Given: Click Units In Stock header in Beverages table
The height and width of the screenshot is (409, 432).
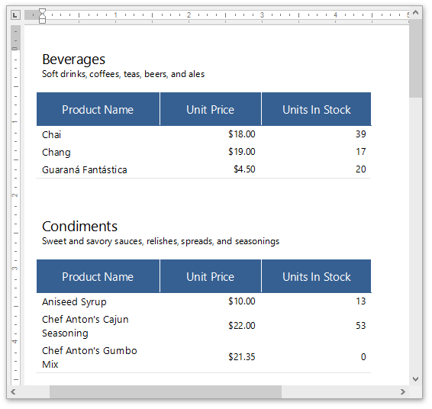Looking at the screenshot, I should pyautogui.click(x=316, y=109).
